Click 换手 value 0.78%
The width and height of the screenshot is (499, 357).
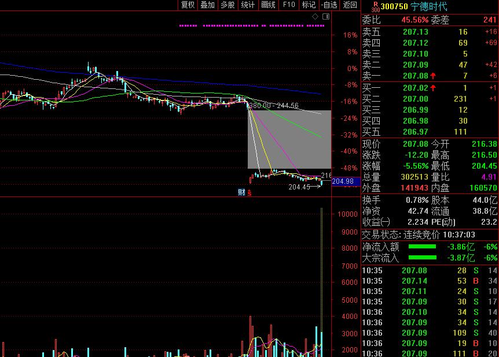click(417, 200)
